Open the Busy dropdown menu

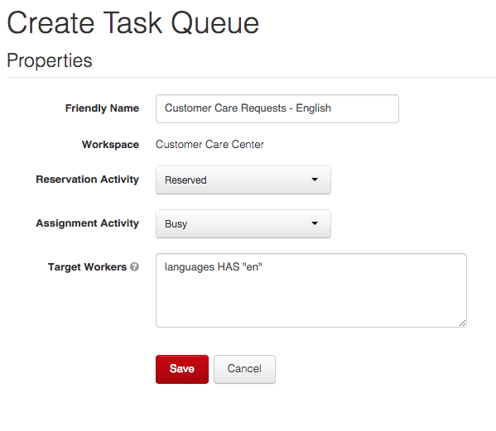243,223
